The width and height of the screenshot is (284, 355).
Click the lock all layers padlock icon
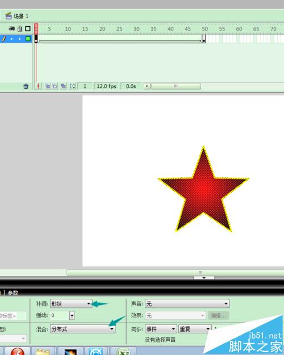coord(20,28)
